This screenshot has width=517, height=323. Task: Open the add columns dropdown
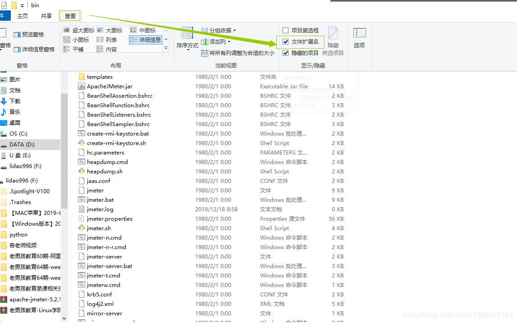216,42
